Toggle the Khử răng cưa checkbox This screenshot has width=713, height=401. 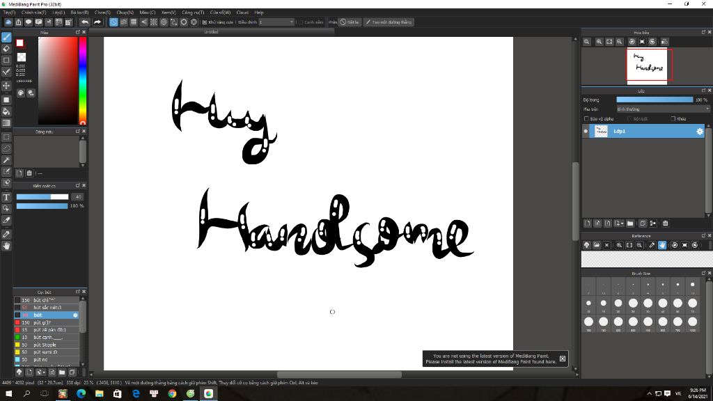205,22
